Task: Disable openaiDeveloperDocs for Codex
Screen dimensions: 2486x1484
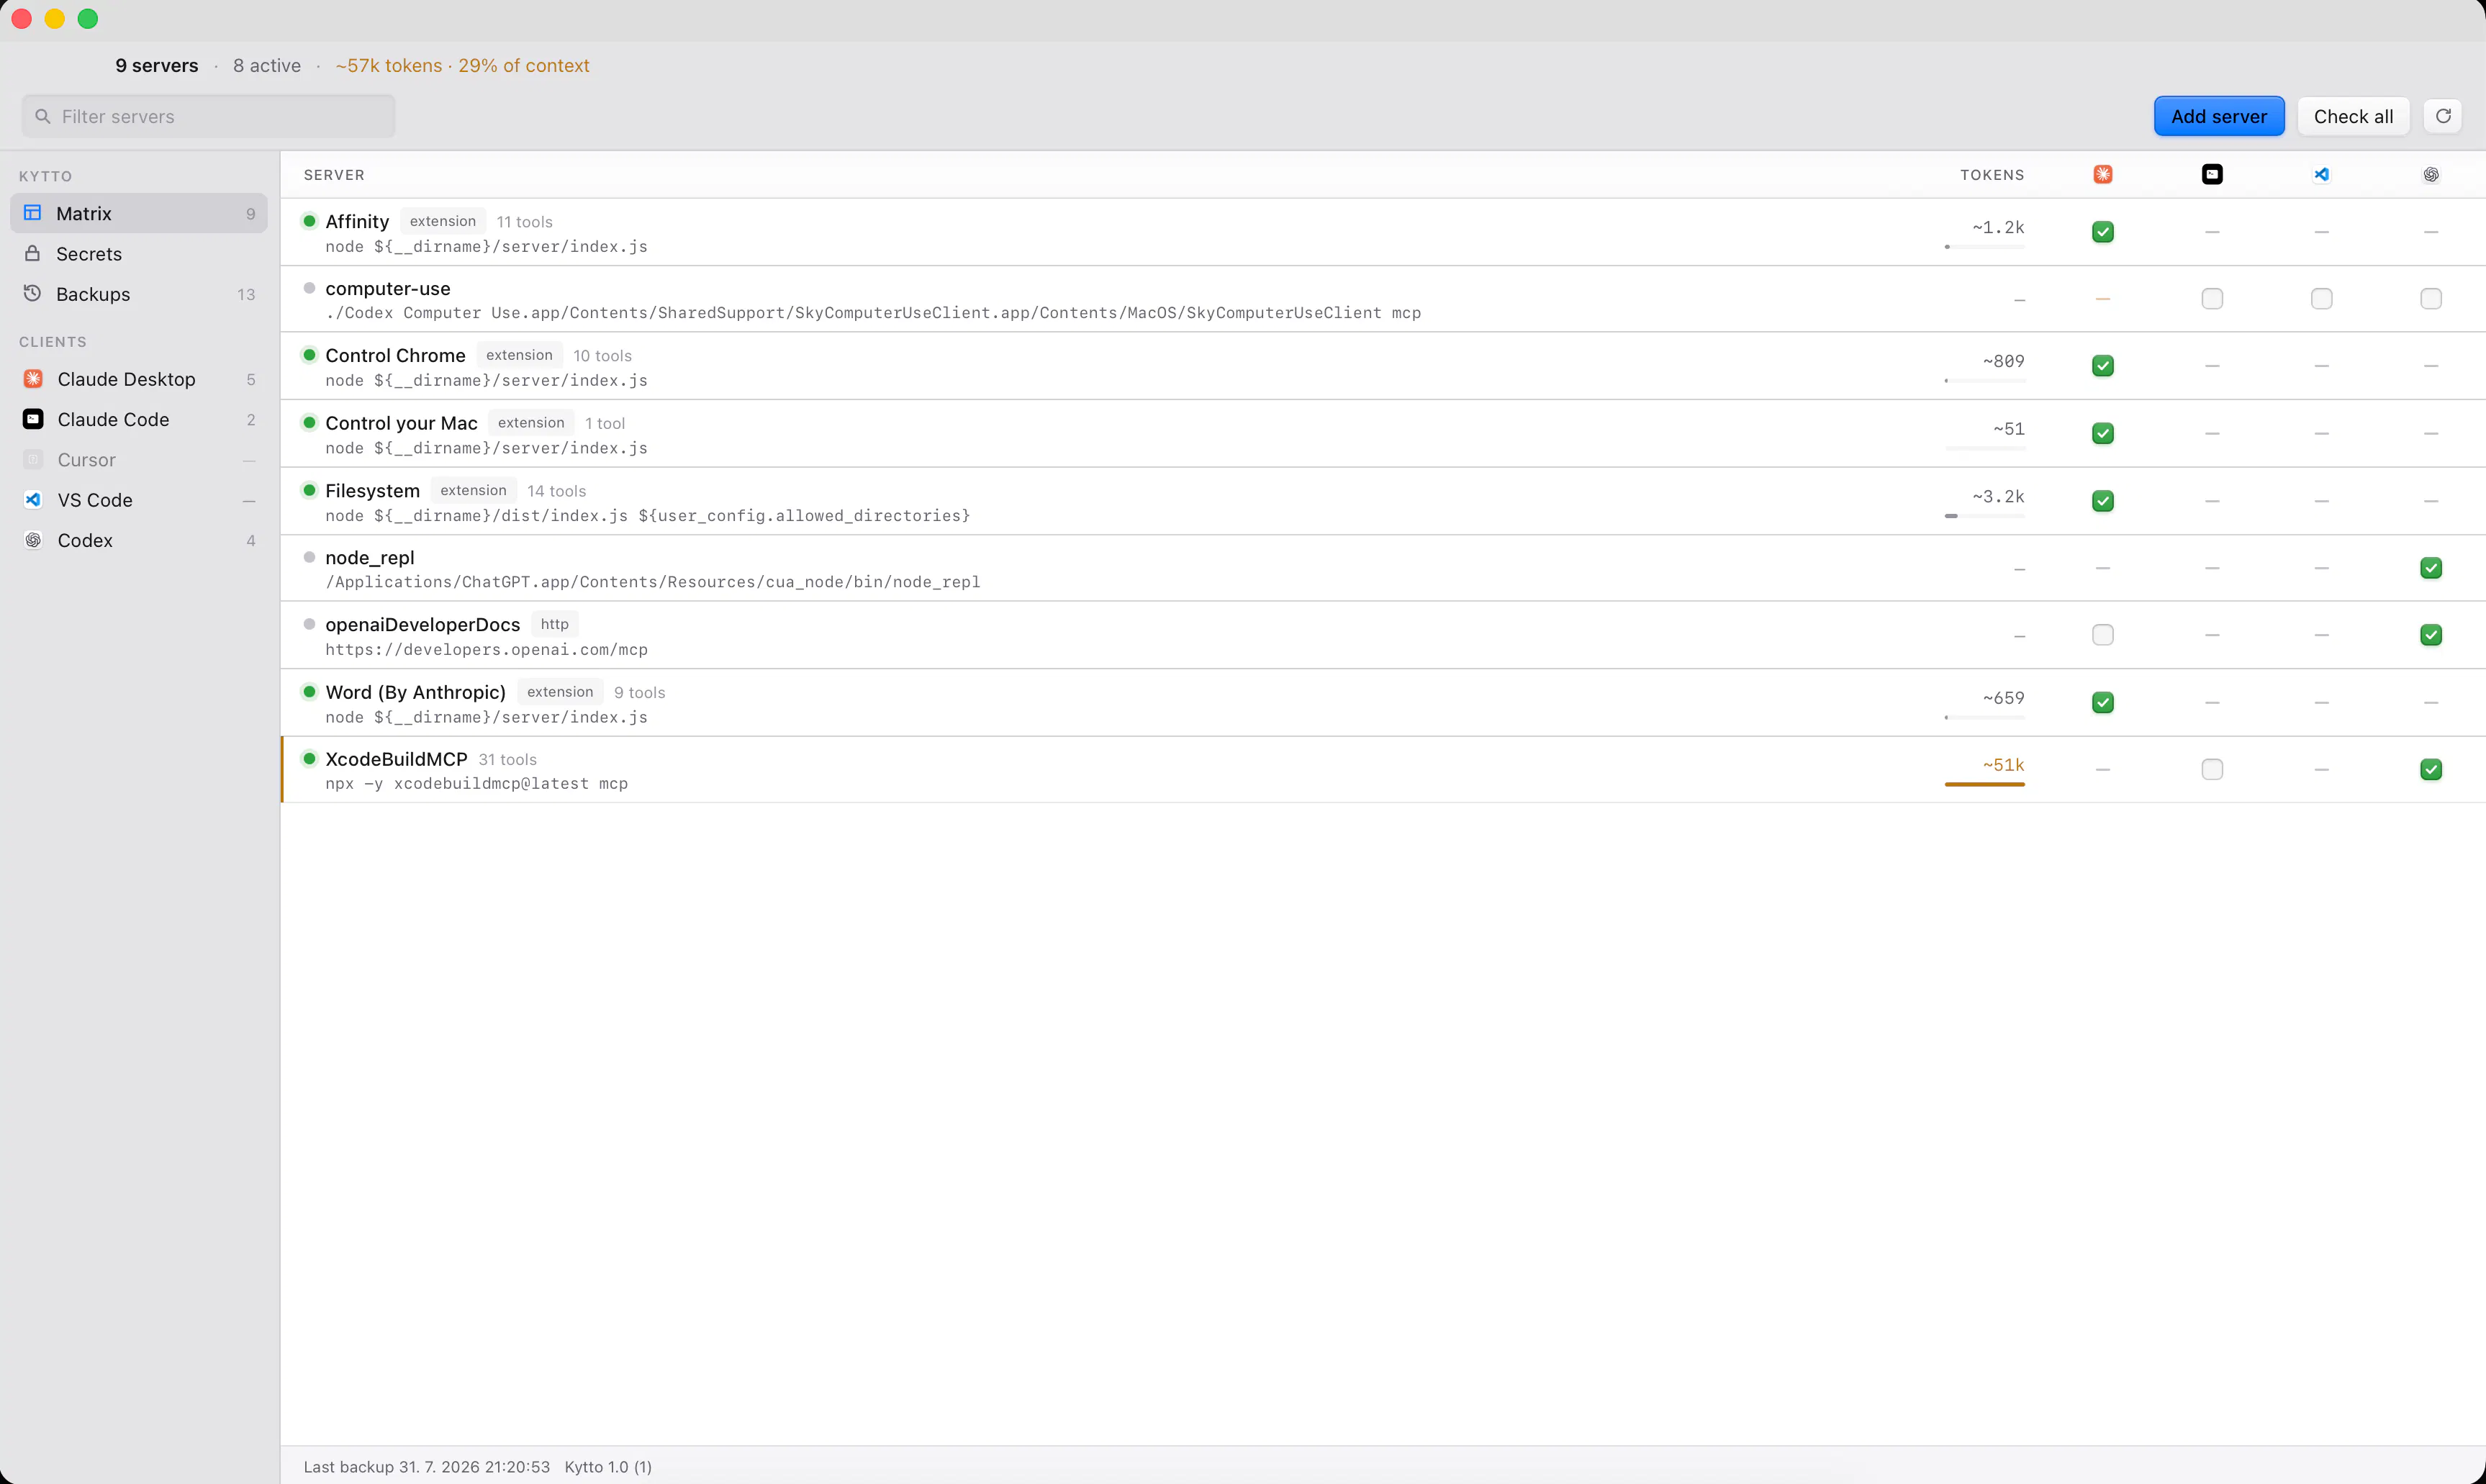Action: tap(2431, 635)
